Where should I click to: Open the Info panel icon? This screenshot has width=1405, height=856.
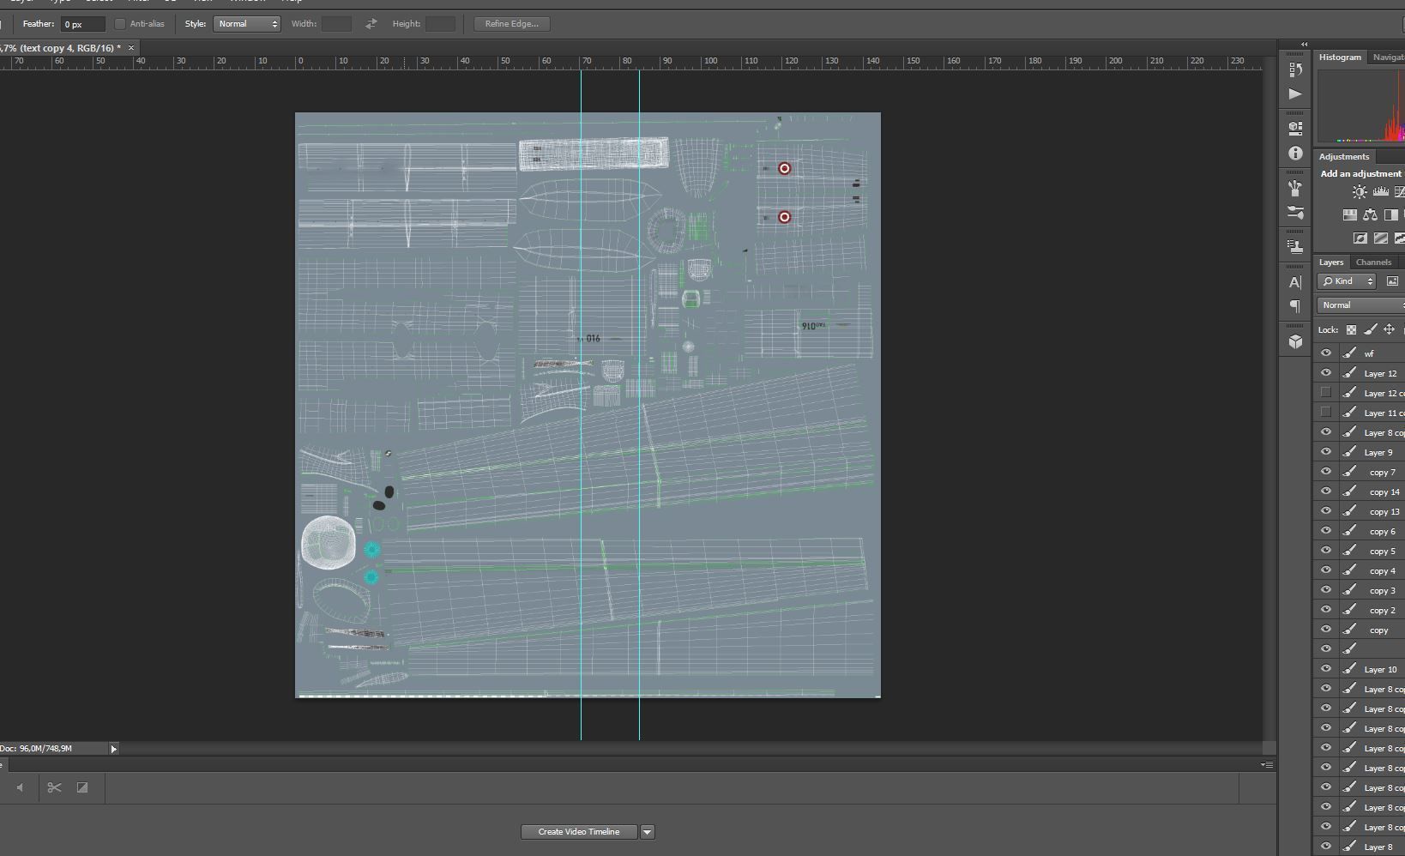(x=1295, y=154)
